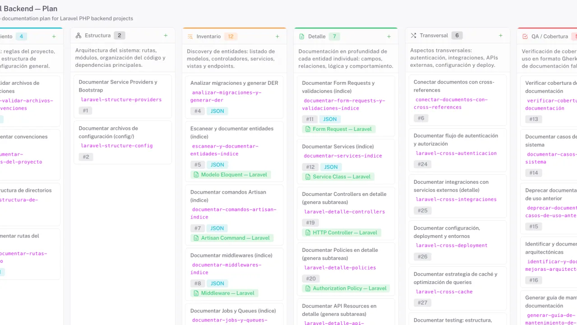Screen dimensions: 577x325
Task: Click the Estructura column icon
Action: 78,36
